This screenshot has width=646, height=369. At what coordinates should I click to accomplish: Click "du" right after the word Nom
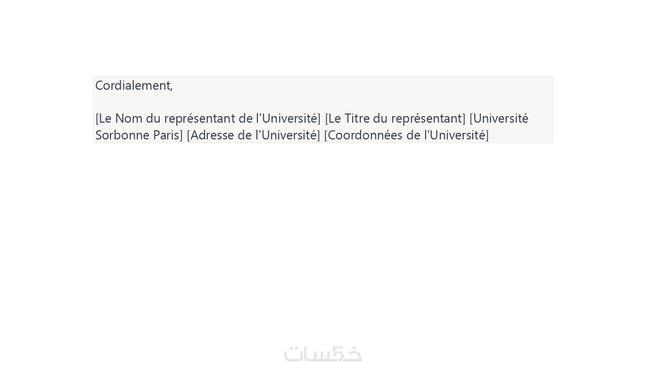(x=153, y=119)
